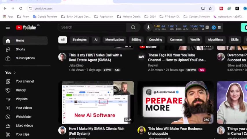Bookmark this page with star icon
This screenshot has height=139, width=247.
coord(210,8)
